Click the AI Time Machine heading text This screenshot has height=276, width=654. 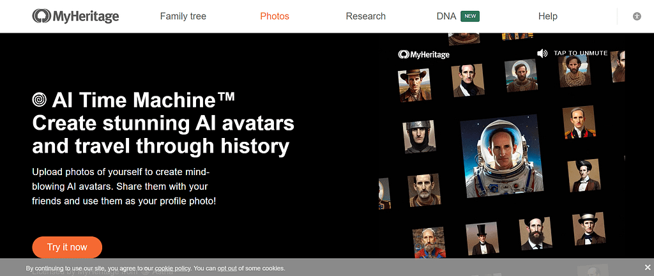144,100
